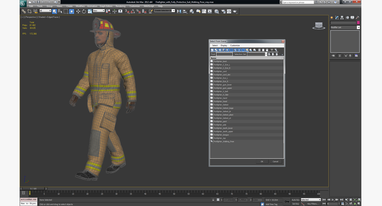Activate the Select Object tool
Screen dimensions: 382x206
(54, 11)
